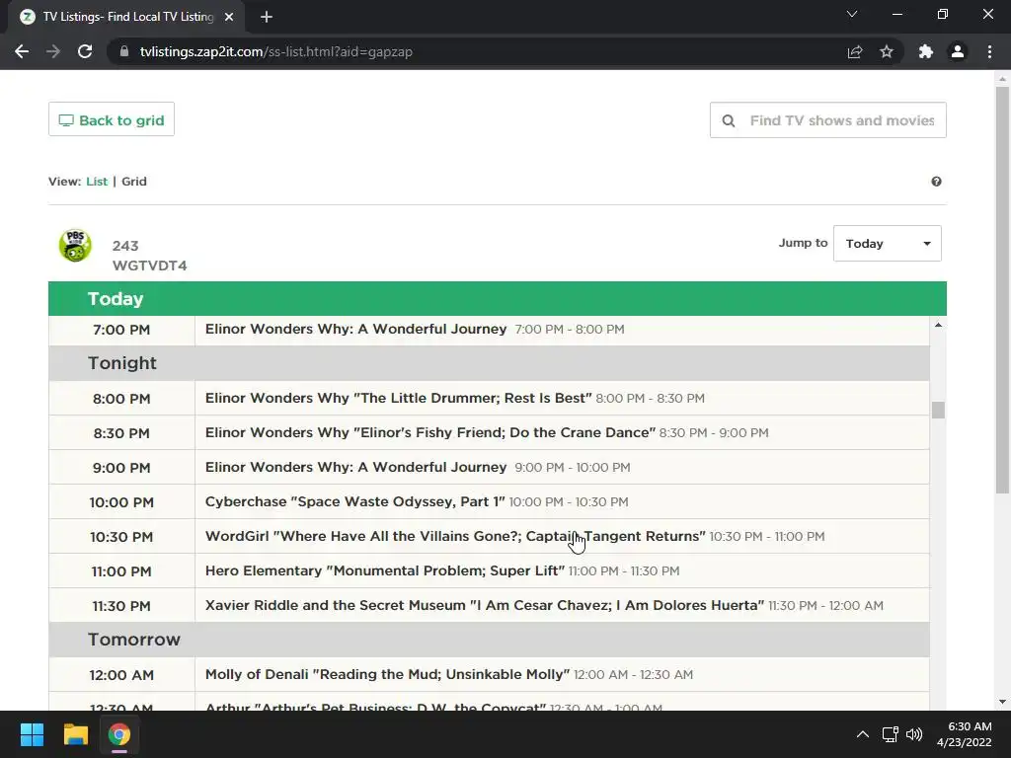Screen dimensions: 1011x758
Task: Open the Windows Start menu
Action: 32,734
